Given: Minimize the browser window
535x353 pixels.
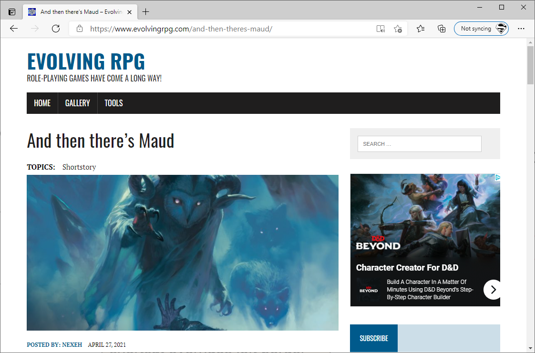Looking at the screenshot, I should point(480,7).
